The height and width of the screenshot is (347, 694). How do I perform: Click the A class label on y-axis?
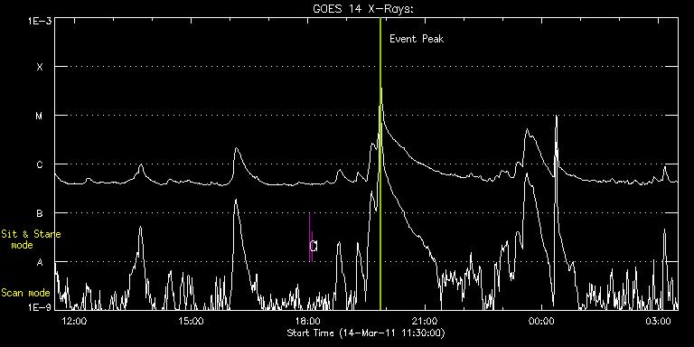40,262
